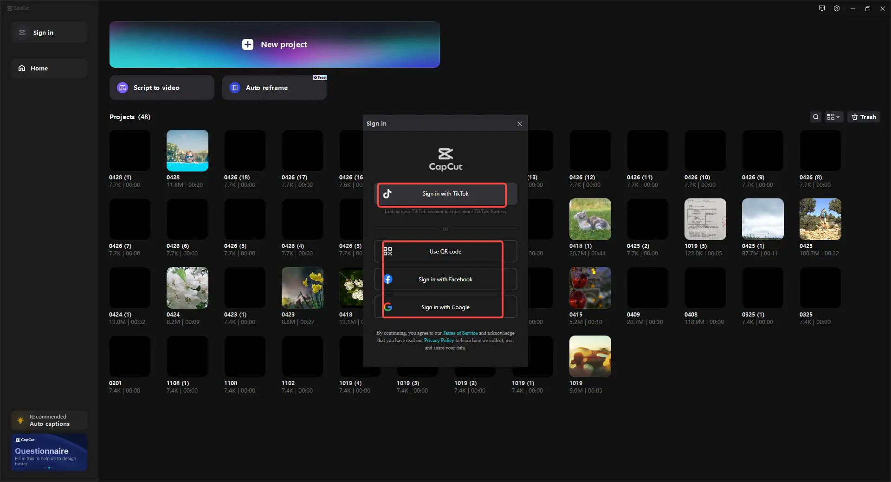891x482 pixels.
Task: Select project 0426 (11)
Action: click(648, 151)
